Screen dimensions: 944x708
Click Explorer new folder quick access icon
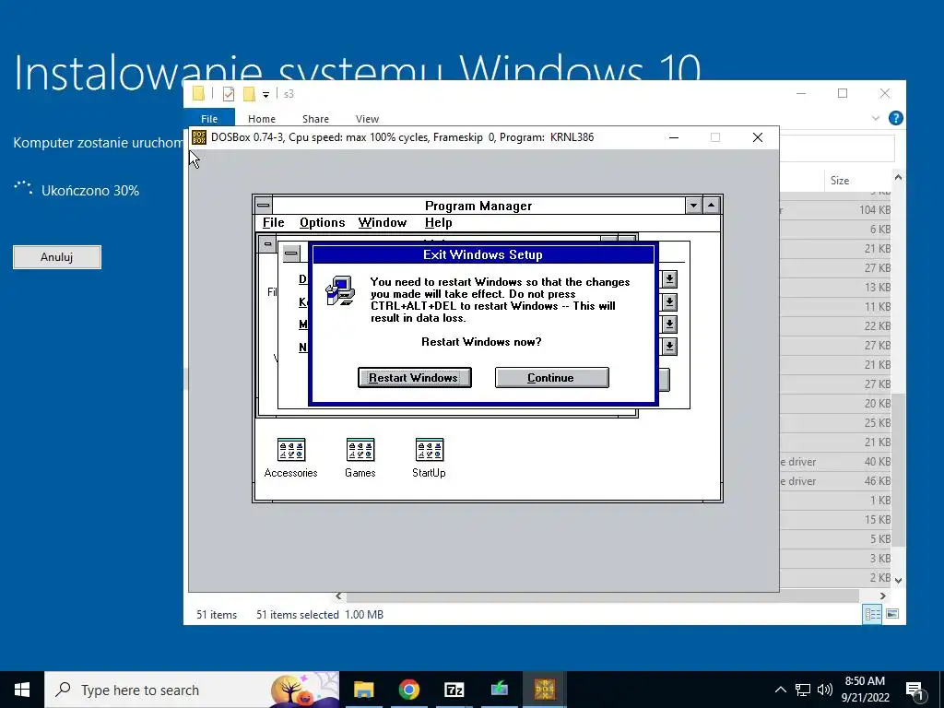click(249, 94)
